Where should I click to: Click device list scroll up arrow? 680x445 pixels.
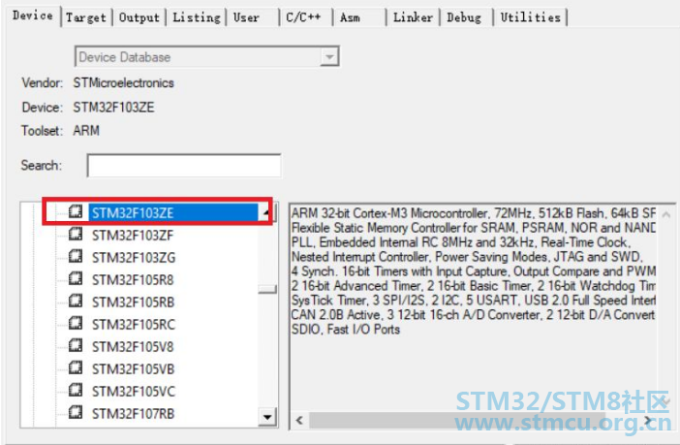point(266,212)
